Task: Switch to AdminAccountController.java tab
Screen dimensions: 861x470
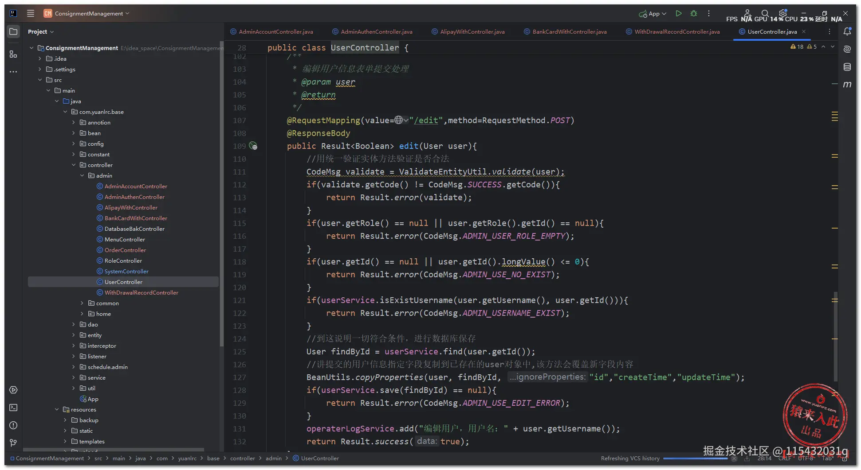Action: pyautogui.click(x=272, y=31)
